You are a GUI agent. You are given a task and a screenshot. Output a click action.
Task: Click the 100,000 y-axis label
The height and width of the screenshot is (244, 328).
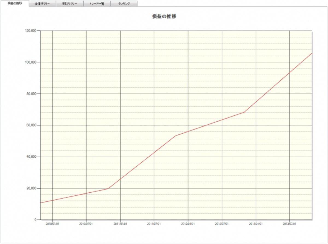[x=30, y=62]
